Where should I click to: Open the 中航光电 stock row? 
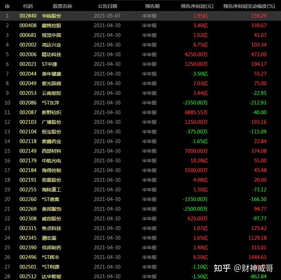point(140,161)
